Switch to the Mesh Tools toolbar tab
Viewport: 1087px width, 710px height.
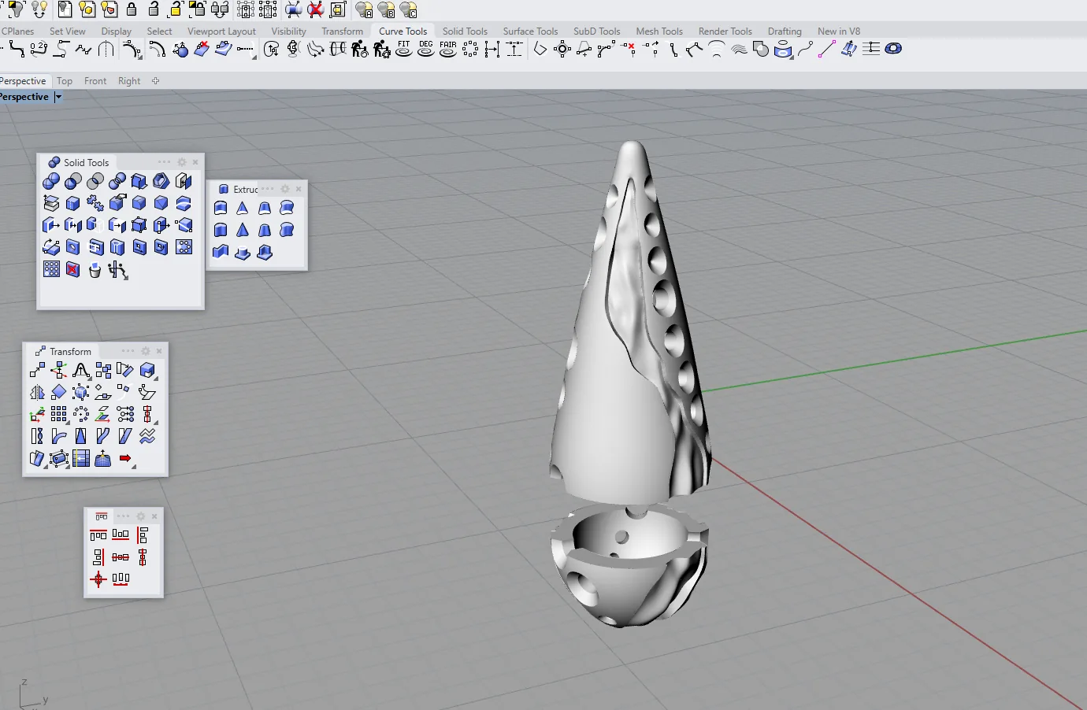click(x=659, y=31)
